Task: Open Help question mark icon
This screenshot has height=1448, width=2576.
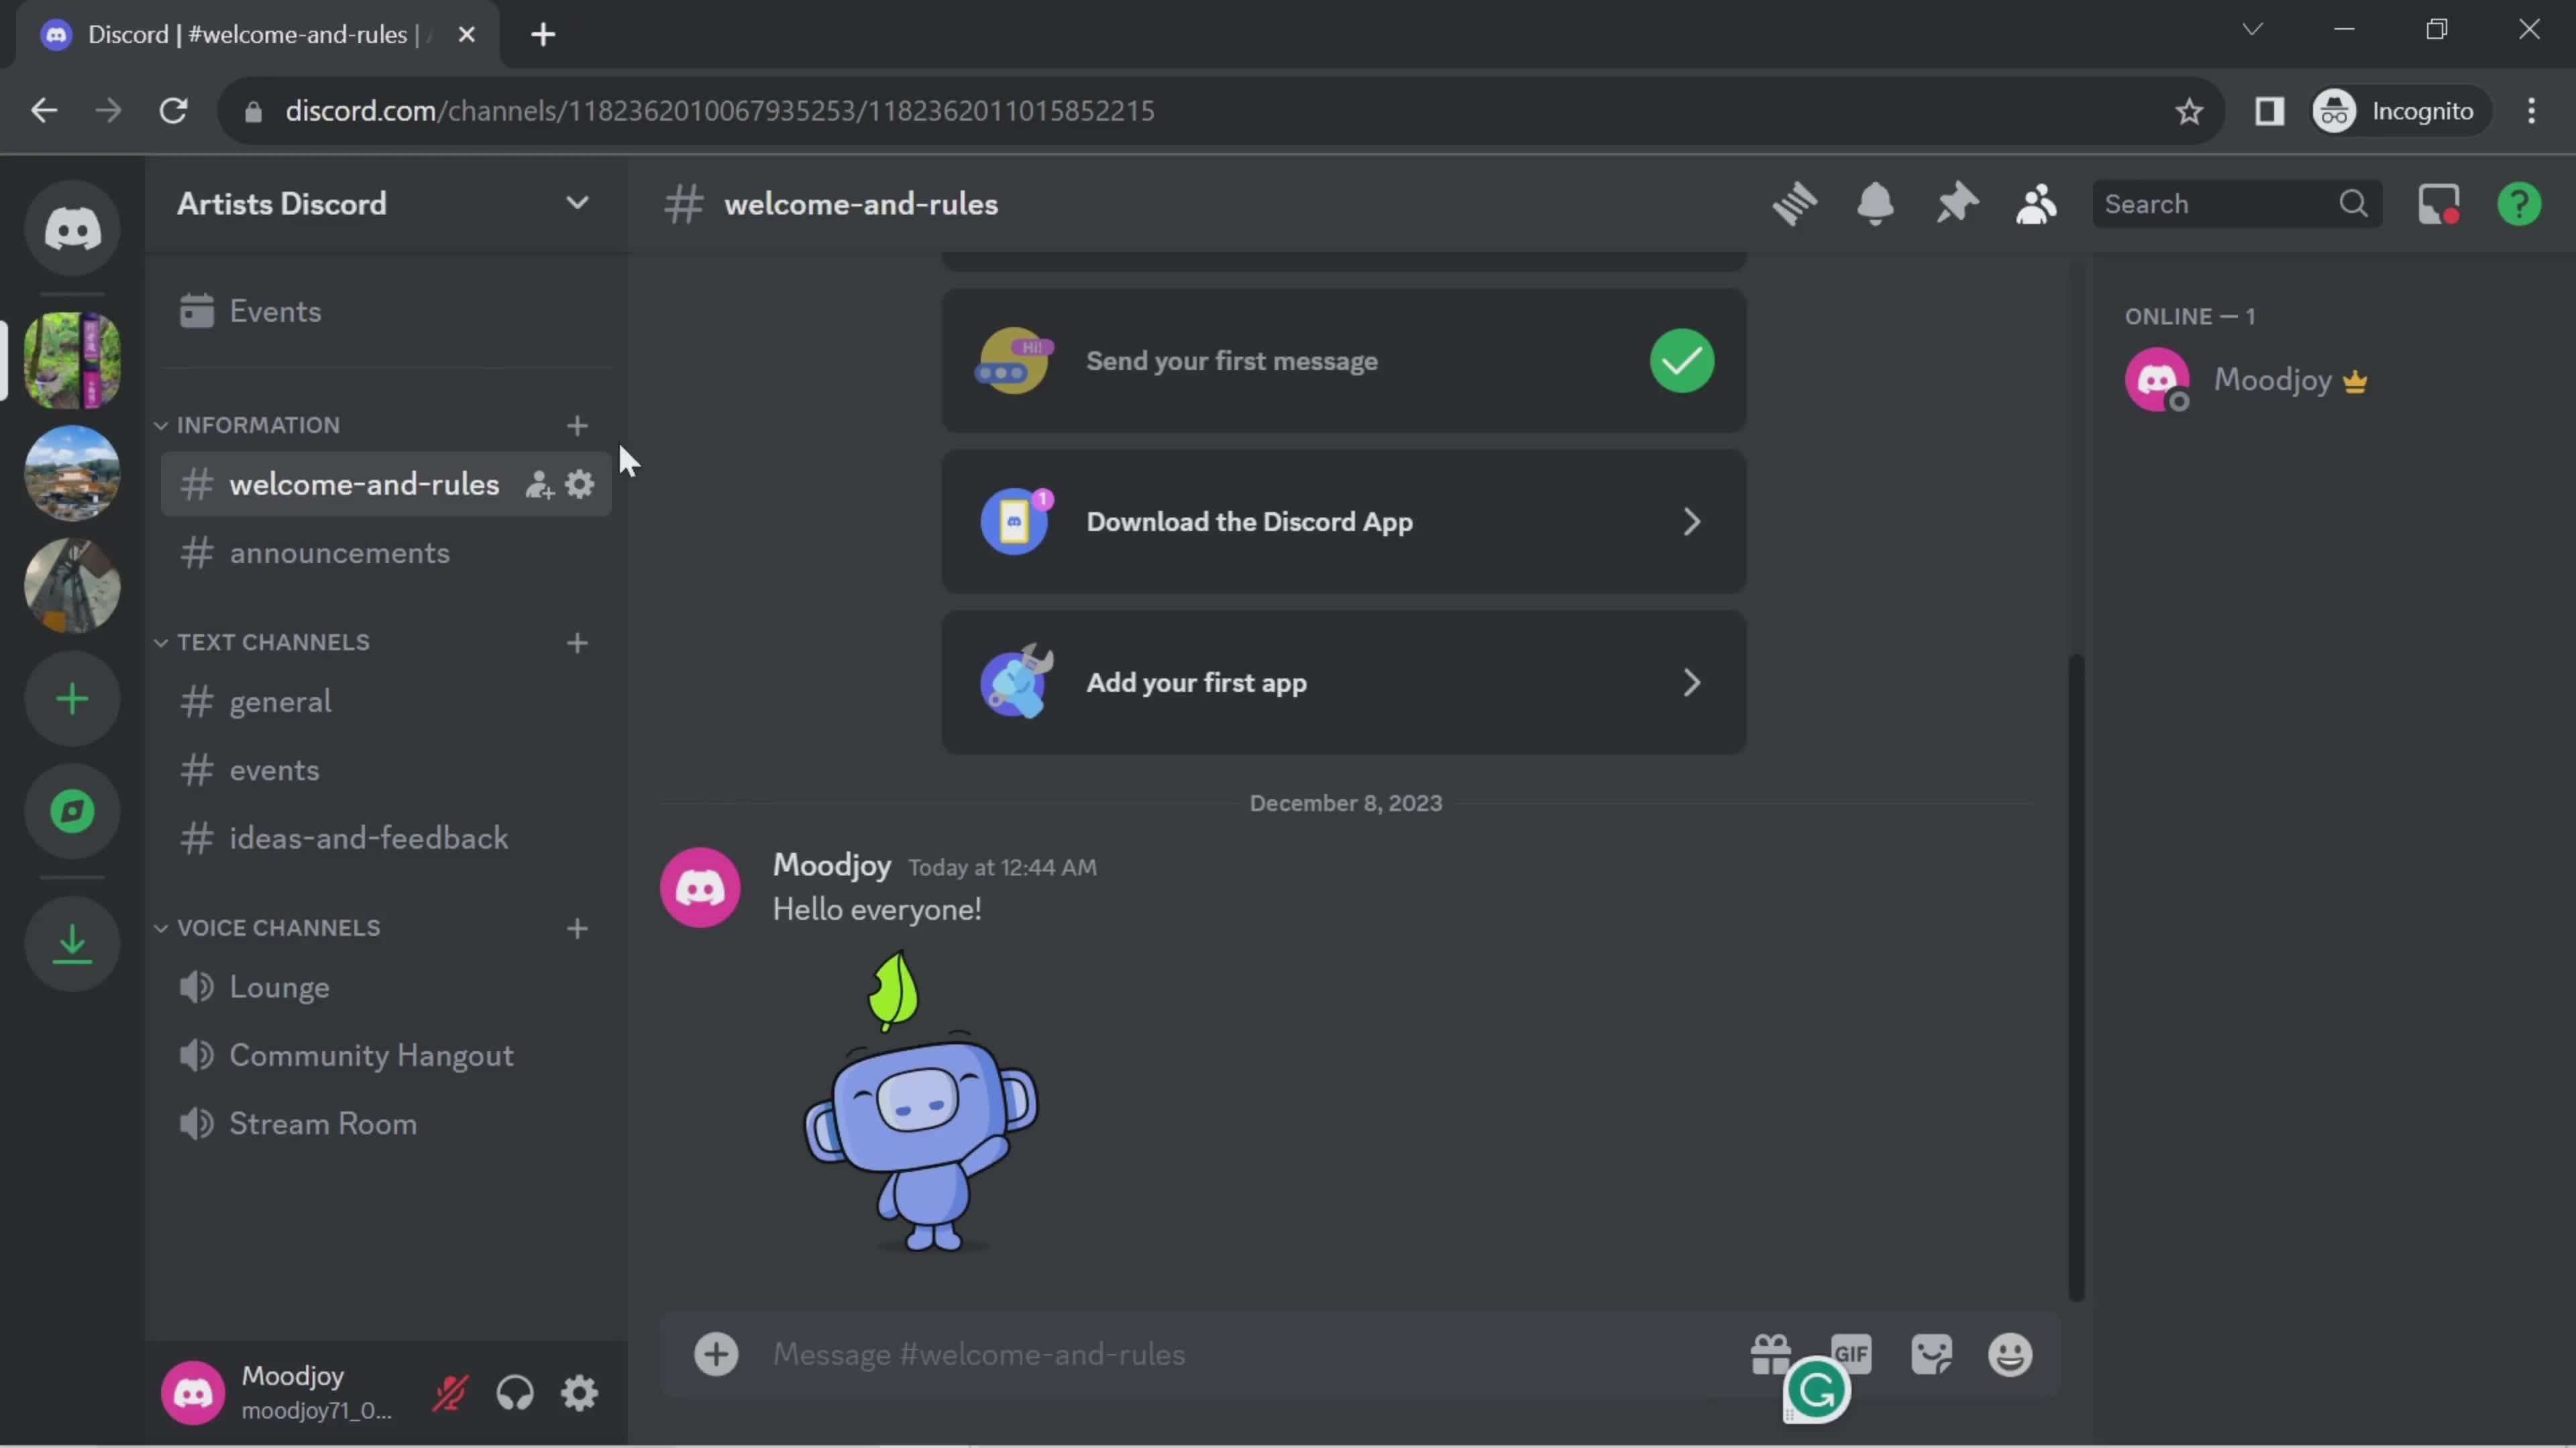Action: [x=2519, y=204]
